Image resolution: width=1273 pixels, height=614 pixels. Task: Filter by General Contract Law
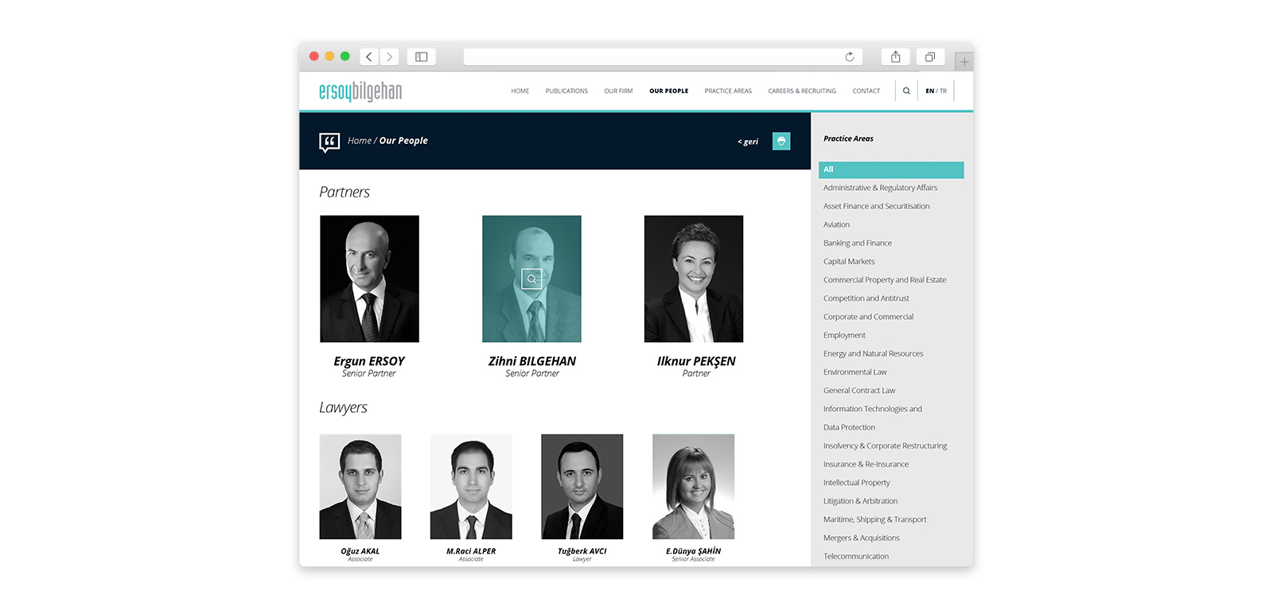[x=859, y=391]
